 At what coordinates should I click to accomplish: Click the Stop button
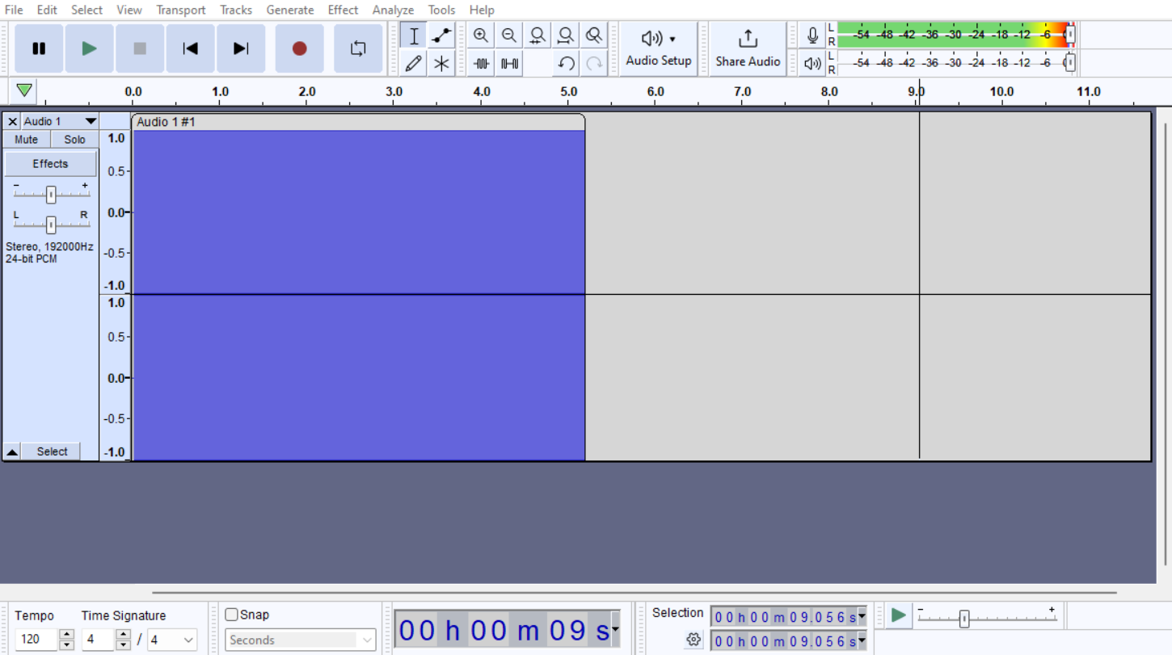(x=140, y=48)
